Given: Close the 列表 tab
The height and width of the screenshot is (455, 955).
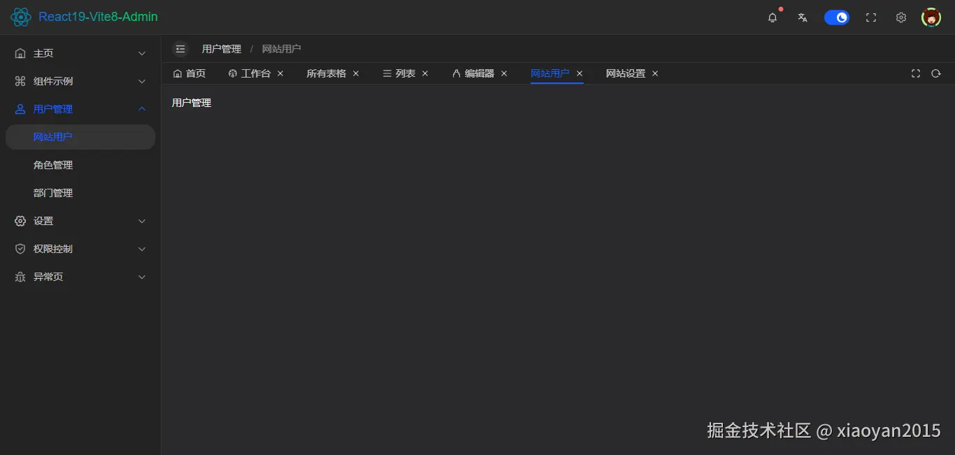Looking at the screenshot, I should point(425,73).
